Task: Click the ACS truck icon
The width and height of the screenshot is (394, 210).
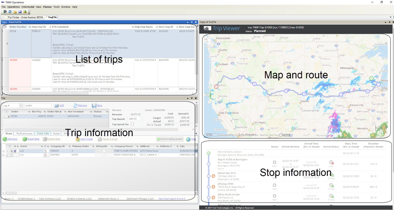Action: (57, 106)
